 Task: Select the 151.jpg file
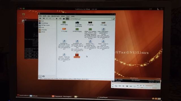pyautogui.click(x=103, y=24)
